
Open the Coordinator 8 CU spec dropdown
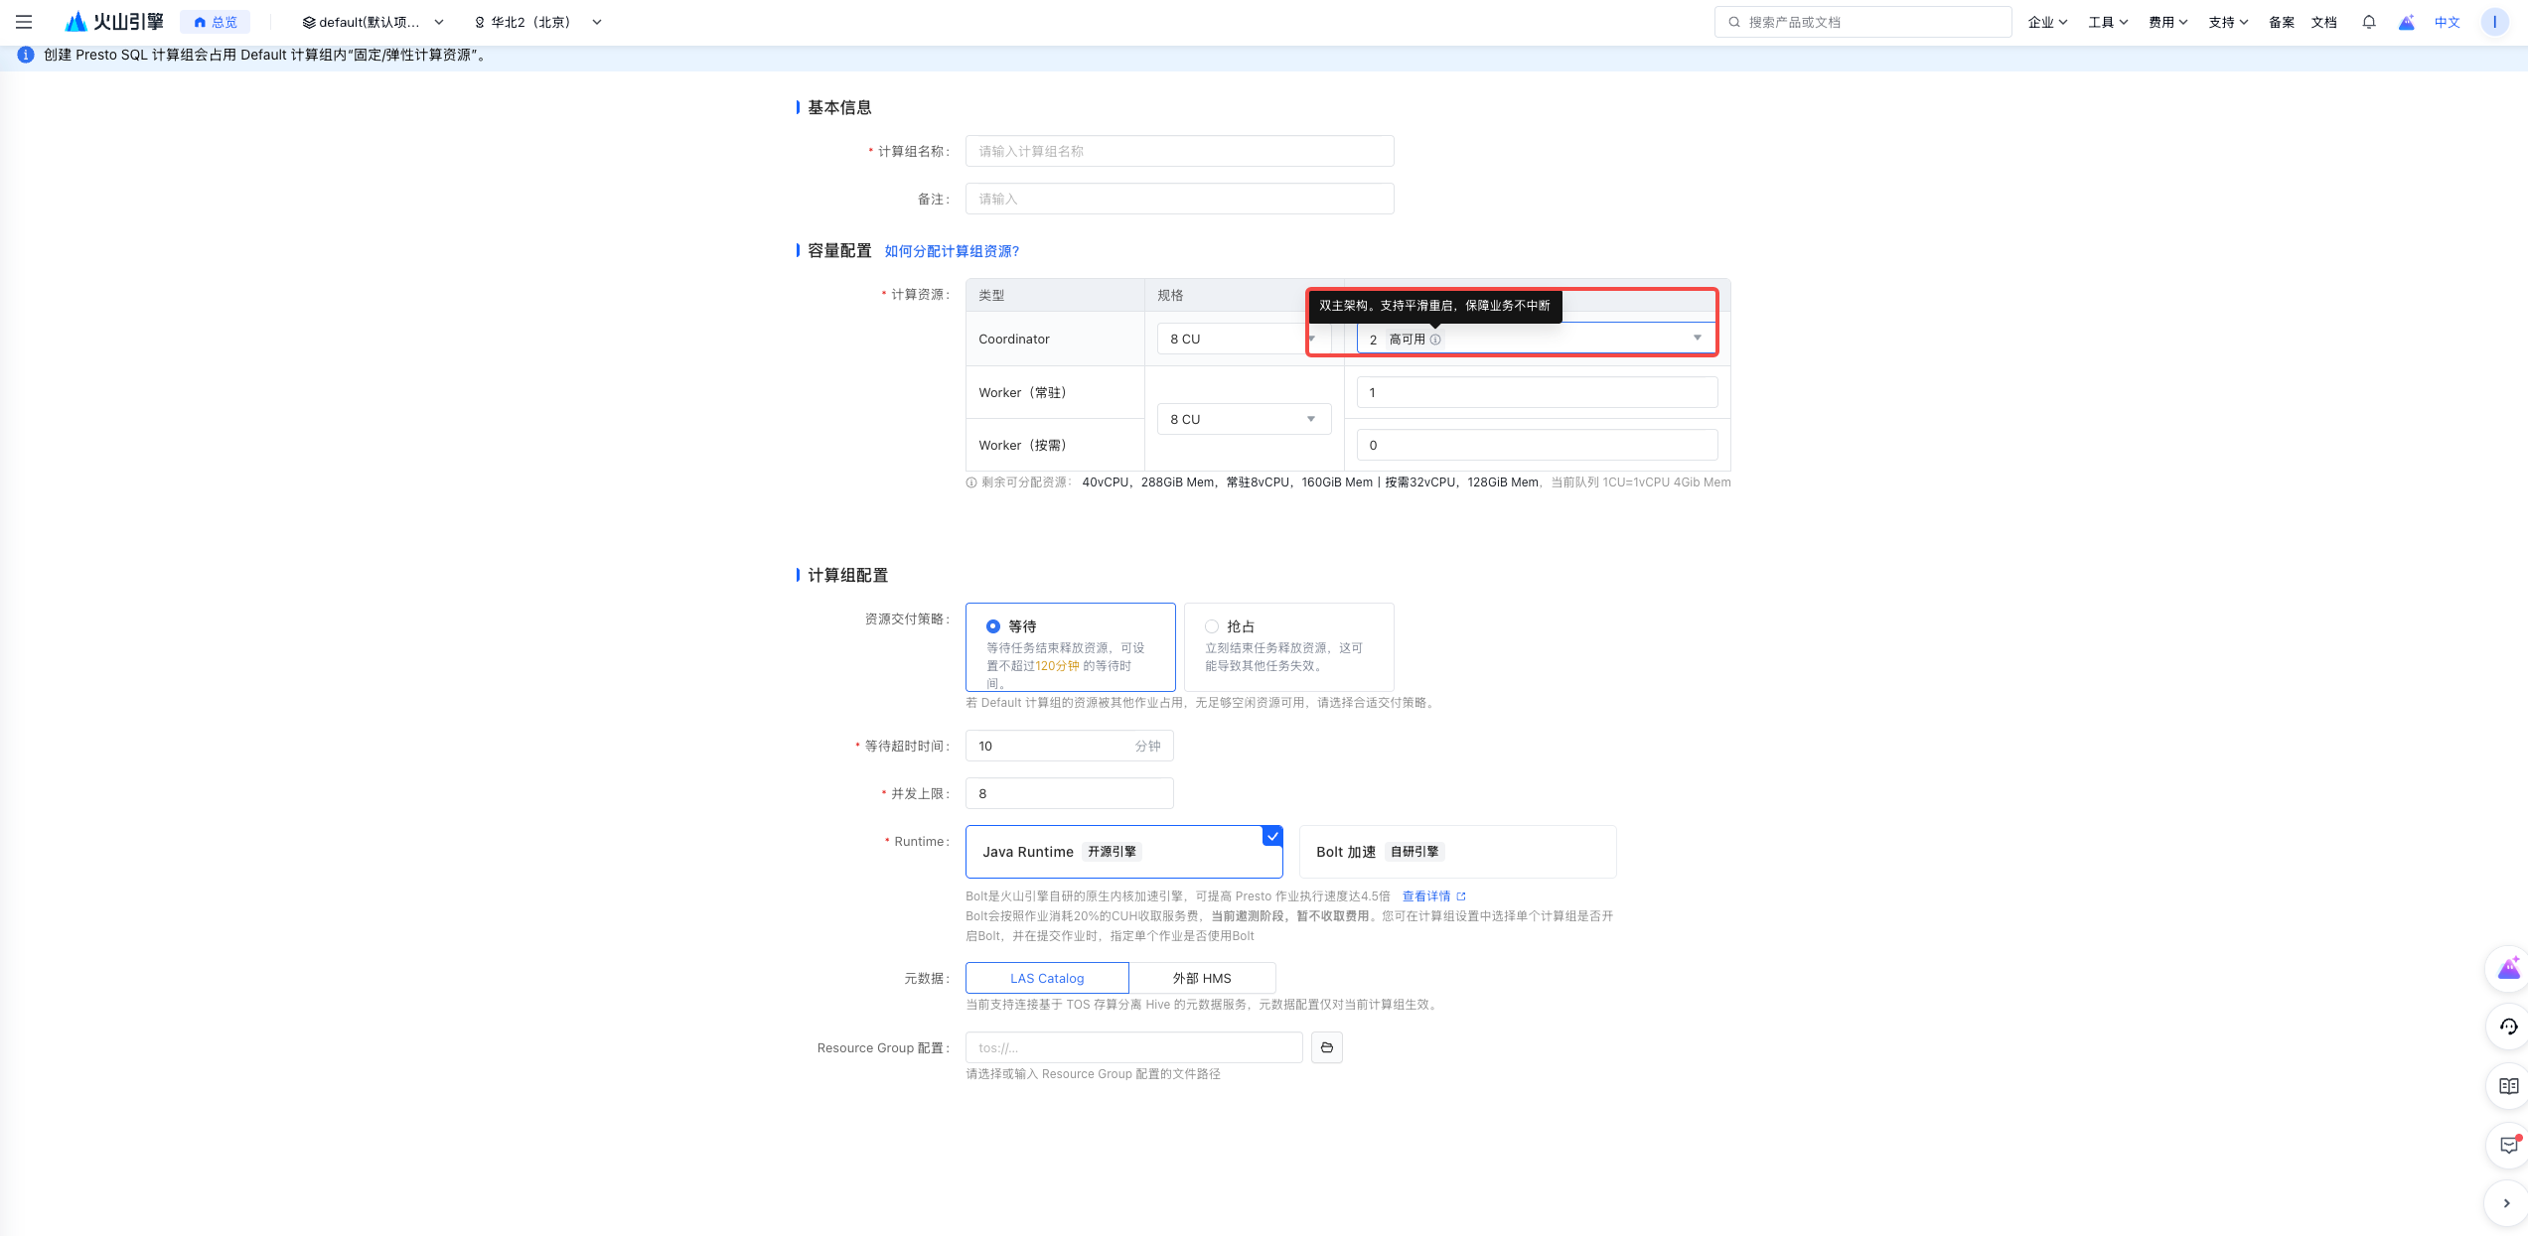click(1243, 339)
